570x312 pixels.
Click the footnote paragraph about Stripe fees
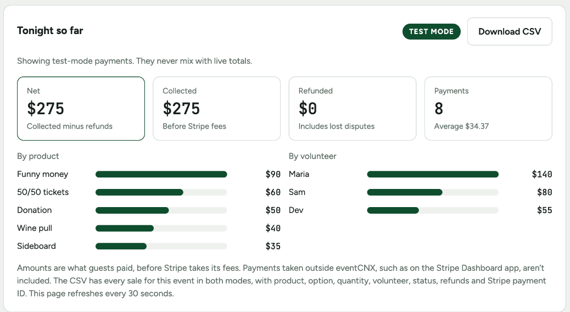pos(281,281)
